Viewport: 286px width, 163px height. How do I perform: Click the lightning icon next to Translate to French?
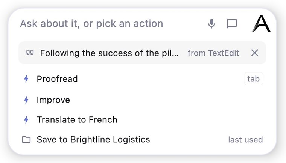click(x=26, y=120)
